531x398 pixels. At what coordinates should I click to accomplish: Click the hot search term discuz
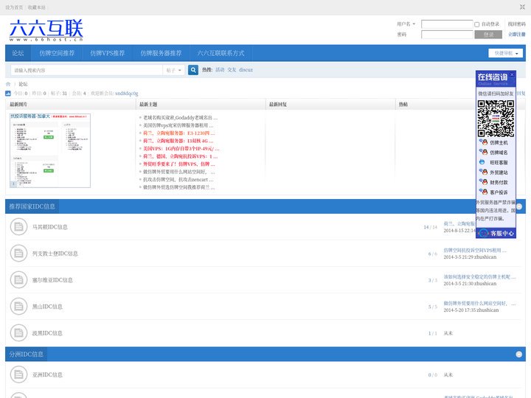[x=246, y=70]
